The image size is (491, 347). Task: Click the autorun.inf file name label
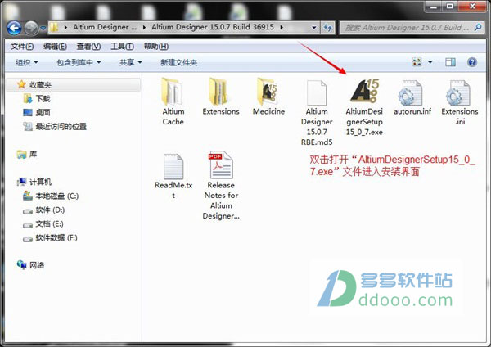(412, 111)
